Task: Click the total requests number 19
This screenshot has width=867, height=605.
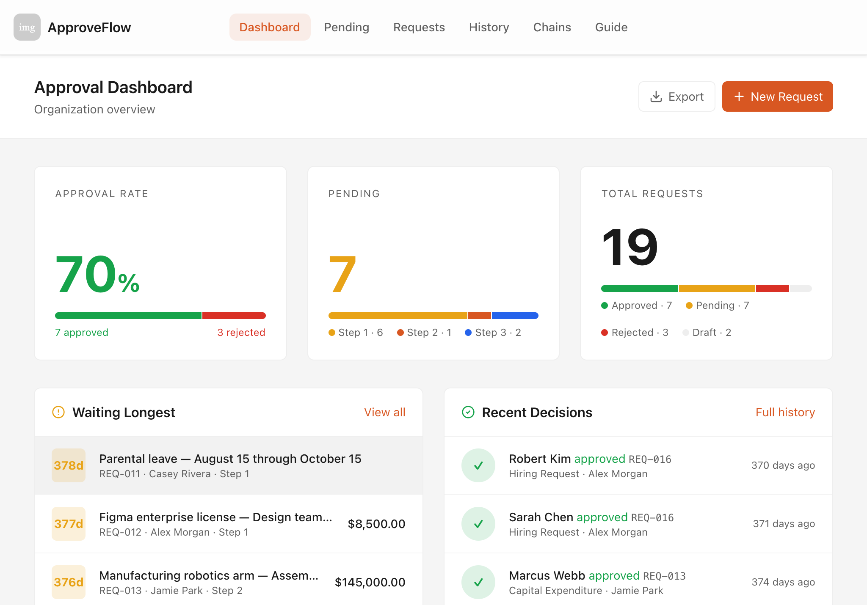Action: coord(630,247)
